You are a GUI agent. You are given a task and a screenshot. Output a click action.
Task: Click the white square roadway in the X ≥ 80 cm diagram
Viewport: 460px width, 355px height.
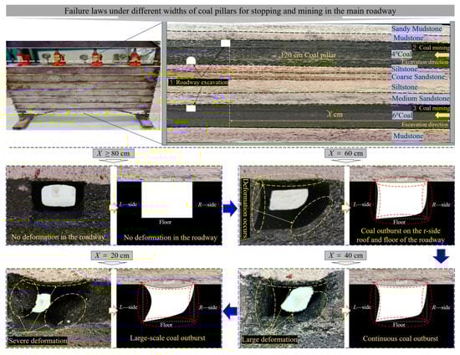point(167,199)
